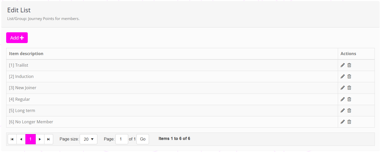Open the Page size dropdown
Image resolution: width=382 pixels, height=152 pixels.
tap(88, 139)
